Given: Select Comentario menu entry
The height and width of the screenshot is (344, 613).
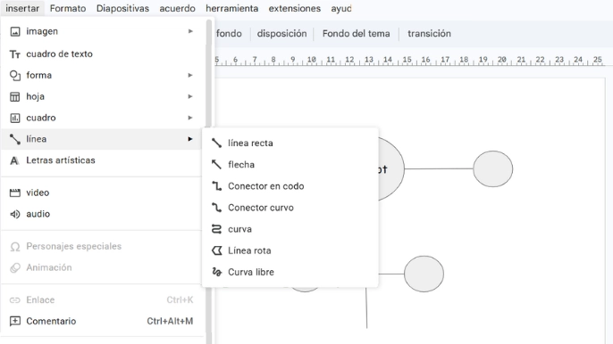Looking at the screenshot, I should [103, 321].
